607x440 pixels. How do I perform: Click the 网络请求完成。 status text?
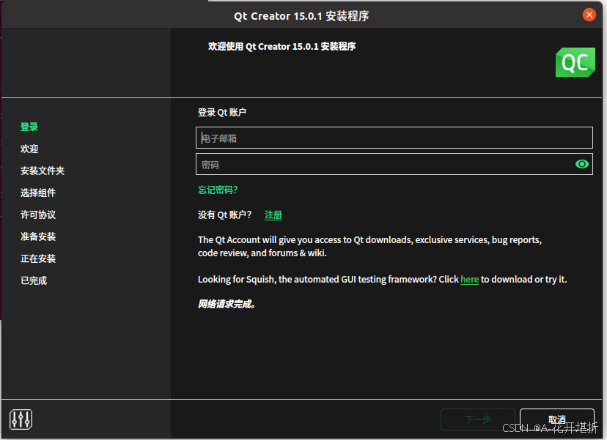227,305
